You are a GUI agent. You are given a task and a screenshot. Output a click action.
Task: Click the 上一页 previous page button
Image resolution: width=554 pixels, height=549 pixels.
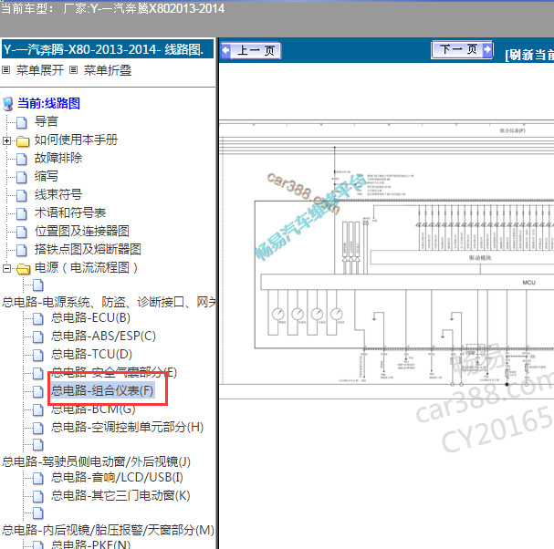pos(250,51)
